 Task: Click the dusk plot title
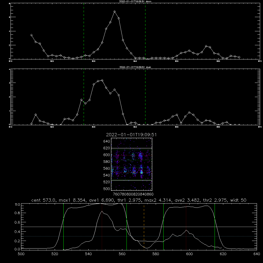(x=135, y=67)
